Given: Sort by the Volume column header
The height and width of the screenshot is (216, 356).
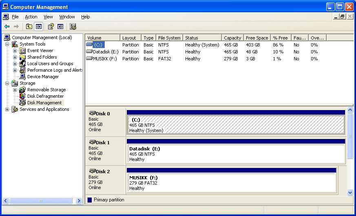Looking at the screenshot, I should [103, 37].
